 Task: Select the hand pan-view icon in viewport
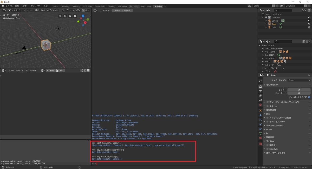pos(70,16)
